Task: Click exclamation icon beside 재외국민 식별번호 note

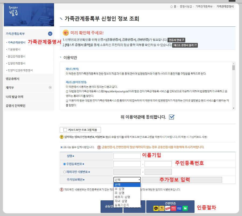Action: [x=62, y=190]
